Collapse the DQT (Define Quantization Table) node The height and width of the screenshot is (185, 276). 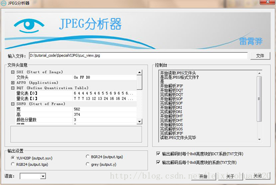point(13,88)
